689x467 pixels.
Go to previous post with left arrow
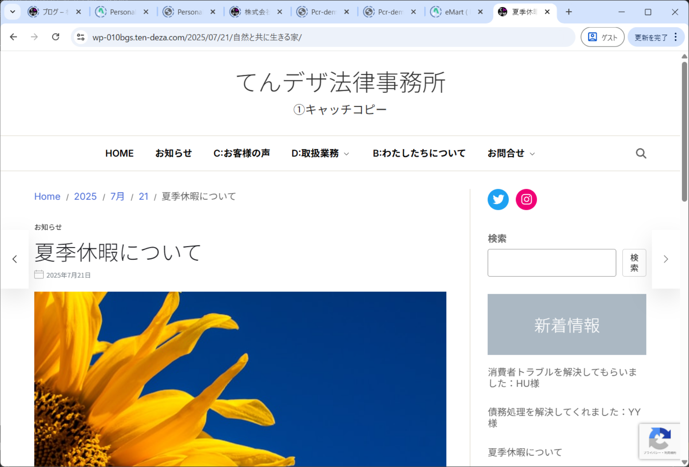[x=15, y=259]
